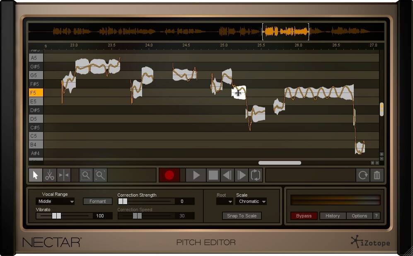Select the B4 piano key
This screenshot has height=256, width=413.
coord(36,145)
